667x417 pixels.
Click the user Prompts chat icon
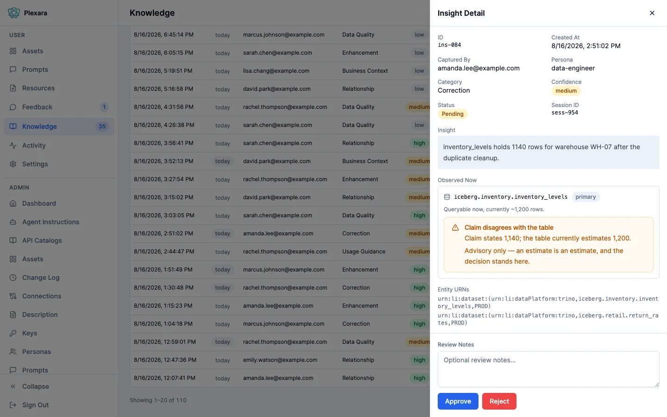pyautogui.click(x=13, y=69)
